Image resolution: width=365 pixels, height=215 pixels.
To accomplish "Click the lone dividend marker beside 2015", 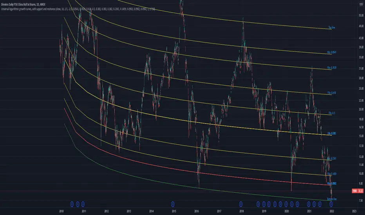I will coord(173,204).
